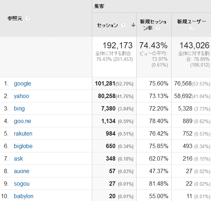
Task: Select goo.ne new users value 889
Action: pyautogui.click(x=187, y=121)
